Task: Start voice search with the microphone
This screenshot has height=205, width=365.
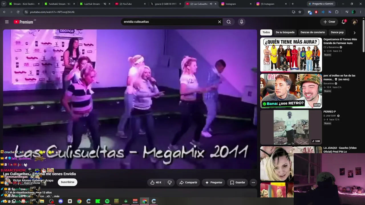Action: coord(242,22)
